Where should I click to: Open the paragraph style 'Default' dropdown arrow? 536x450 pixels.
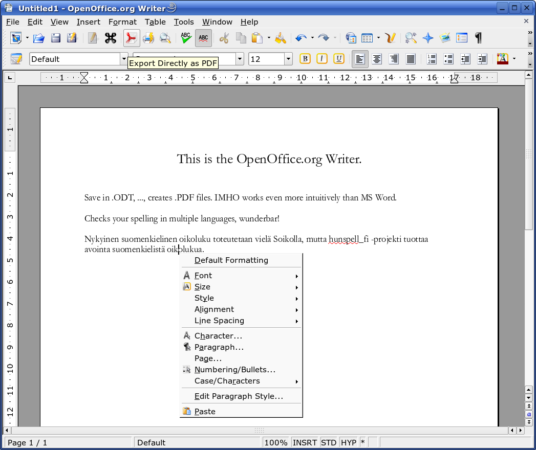pos(124,59)
